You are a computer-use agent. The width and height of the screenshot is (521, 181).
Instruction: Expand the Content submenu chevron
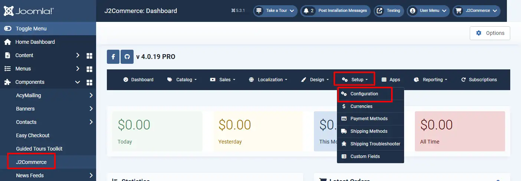[x=78, y=55]
